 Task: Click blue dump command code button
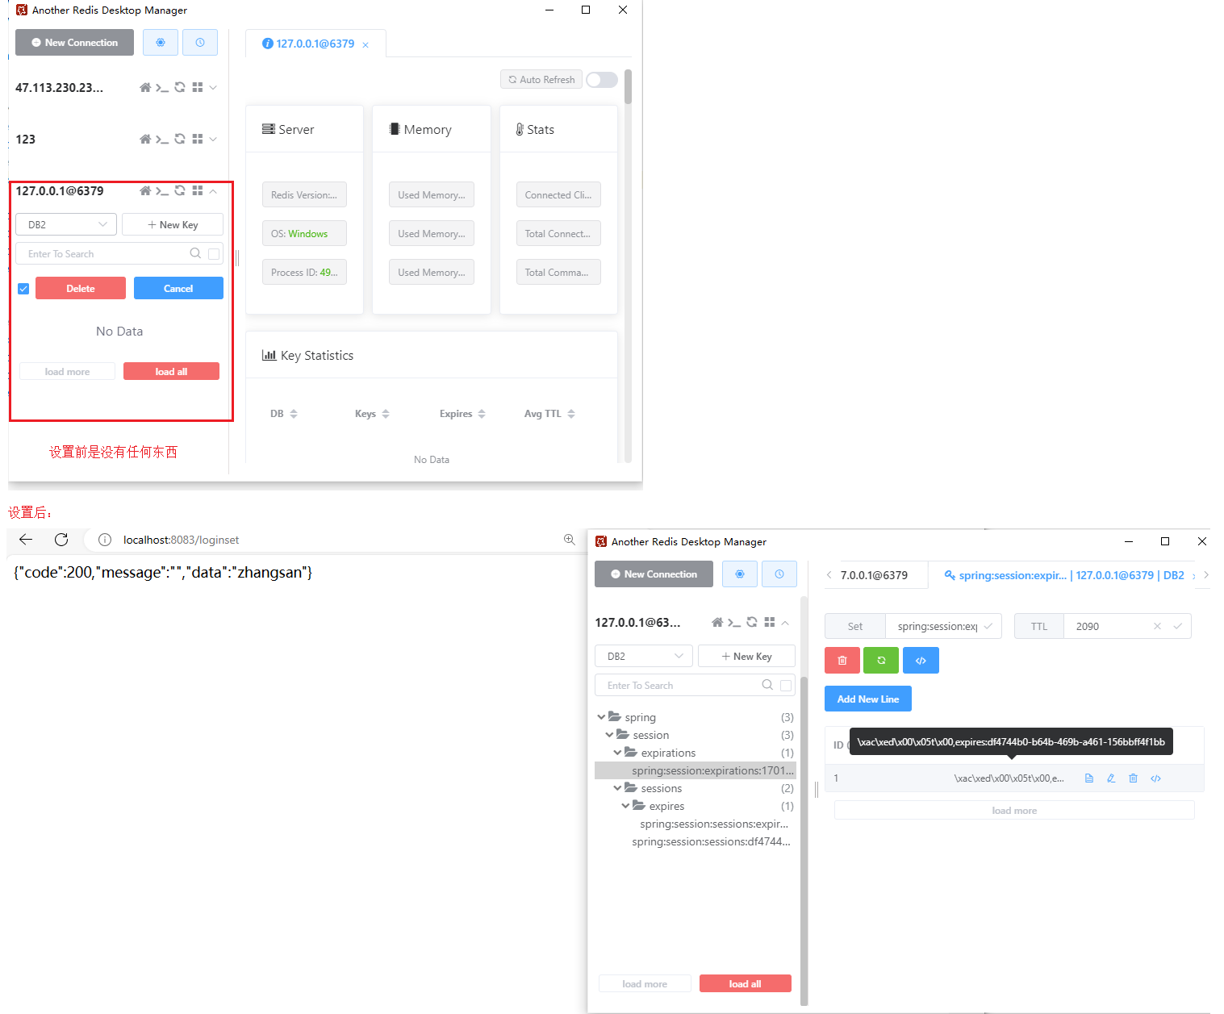click(x=921, y=660)
